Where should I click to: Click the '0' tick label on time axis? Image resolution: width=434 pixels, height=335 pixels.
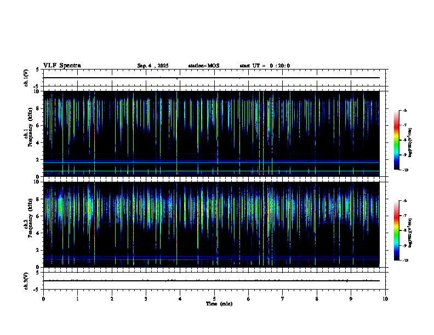pyautogui.click(x=43, y=299)
